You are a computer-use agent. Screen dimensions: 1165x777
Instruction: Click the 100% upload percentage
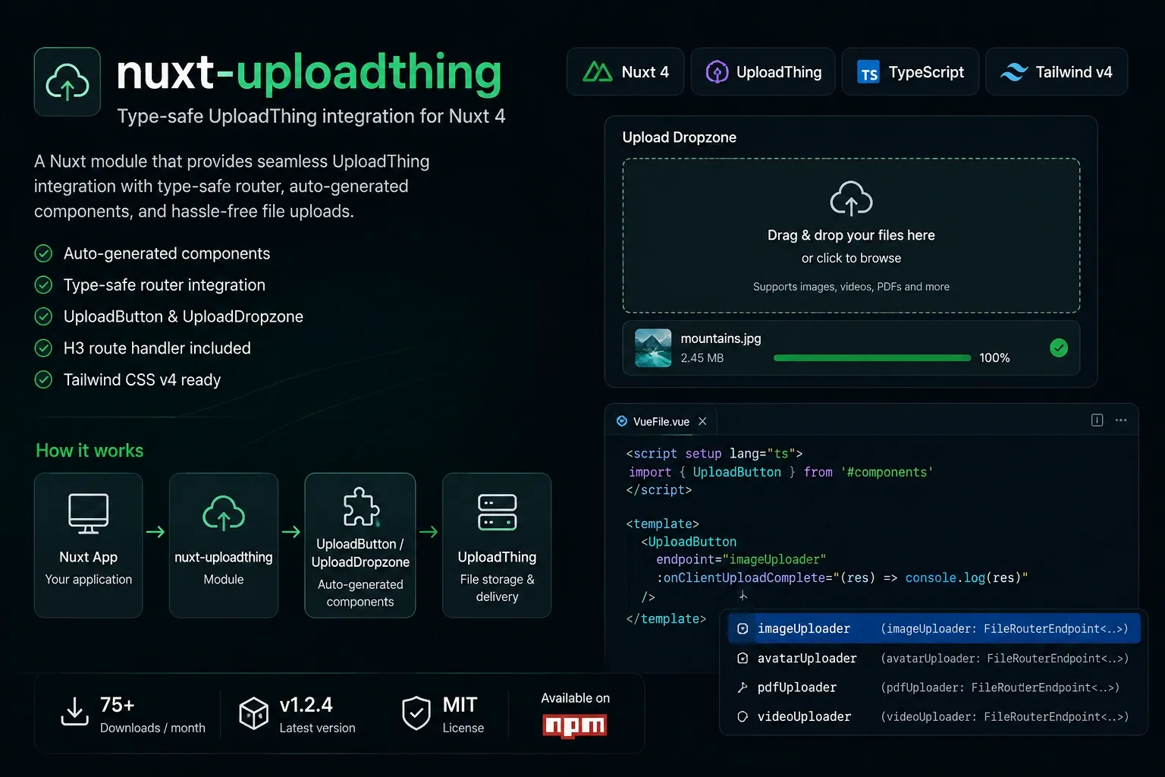pyautogui.click(x=994, y=358)
